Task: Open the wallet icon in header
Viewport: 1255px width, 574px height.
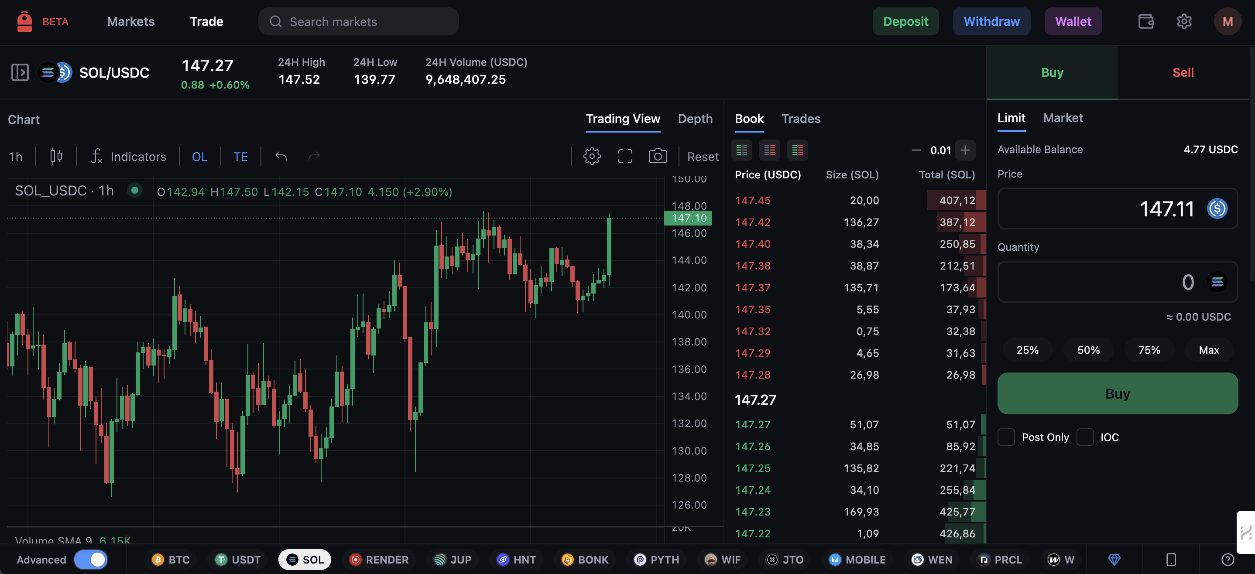Action: click(x=1146, y=21)
